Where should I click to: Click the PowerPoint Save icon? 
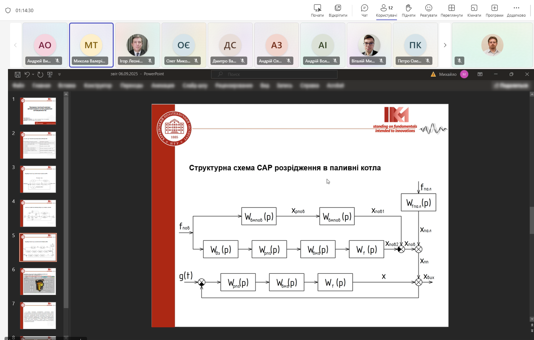click(x=17, y=74)
